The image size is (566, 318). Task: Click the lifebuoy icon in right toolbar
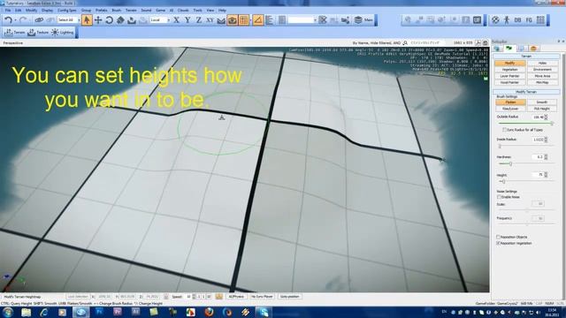pos(495,20)
